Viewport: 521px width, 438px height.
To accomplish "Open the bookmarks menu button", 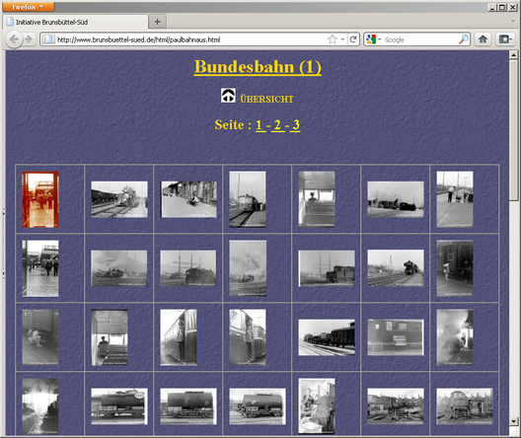I will [x=505, y=39].
